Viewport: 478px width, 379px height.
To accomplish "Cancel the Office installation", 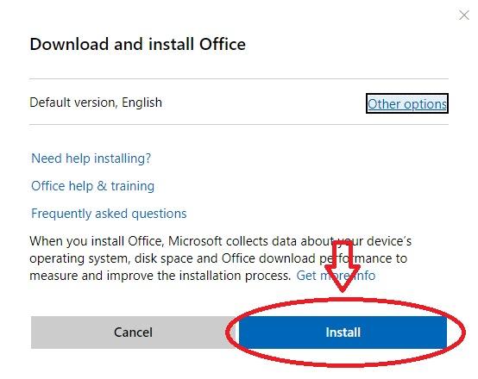I will click(133, 332).
